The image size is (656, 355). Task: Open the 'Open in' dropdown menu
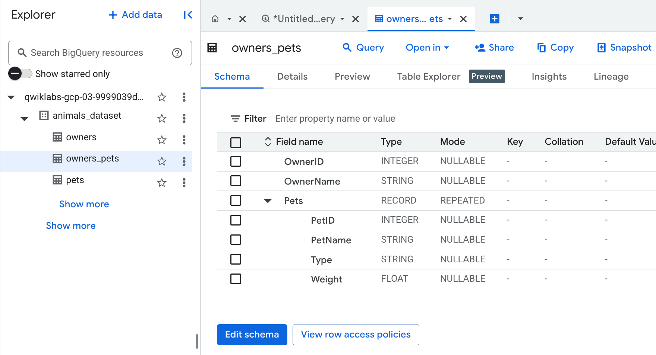point(427,48)
